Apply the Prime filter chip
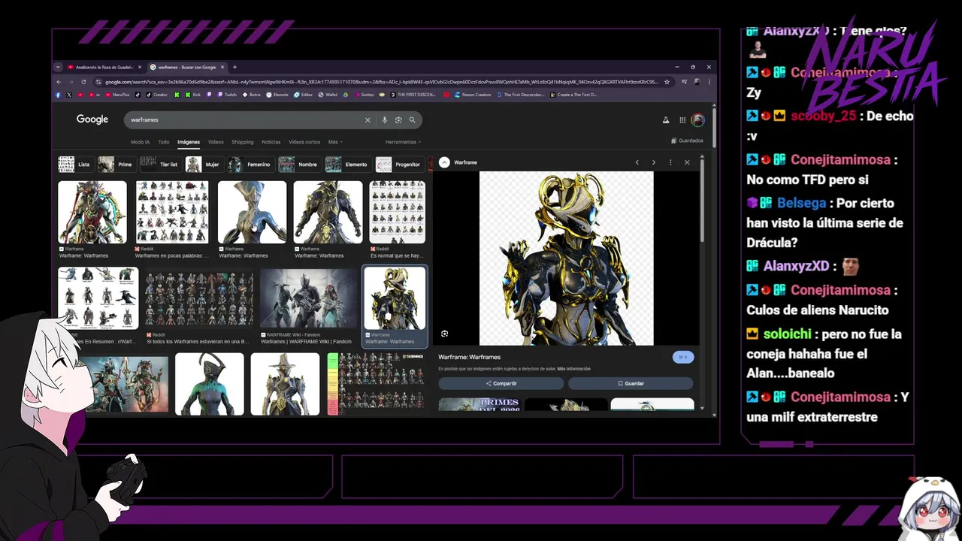Screen dimensions: 962x541 (116, 165)
